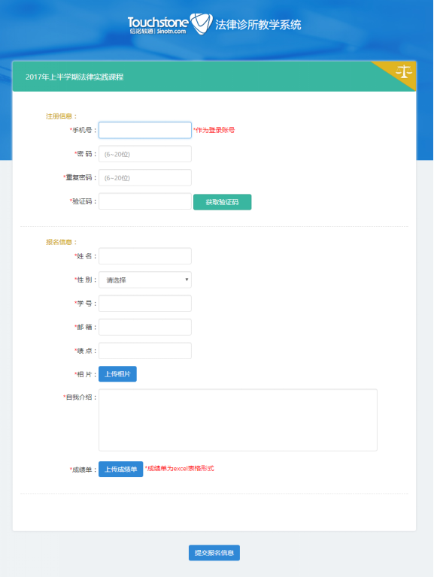Click the 验证码 verification code field
The height and width of the screenshot is (577, 434).
(x=145, y=201)
